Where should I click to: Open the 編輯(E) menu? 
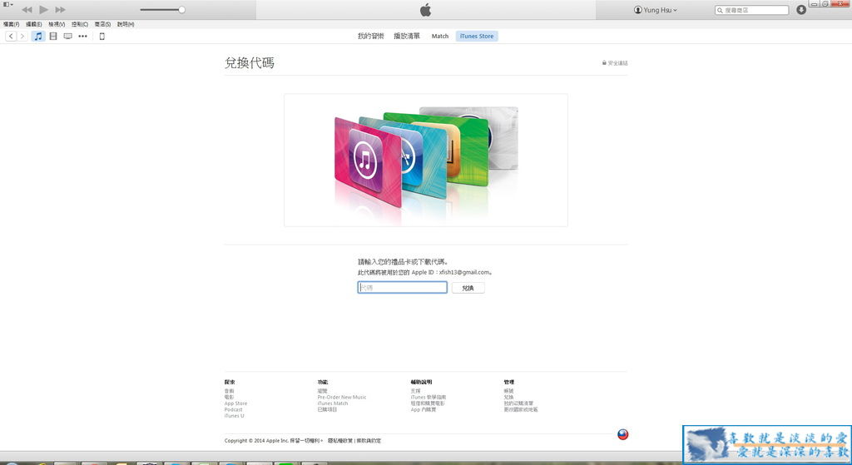(33, 24)
